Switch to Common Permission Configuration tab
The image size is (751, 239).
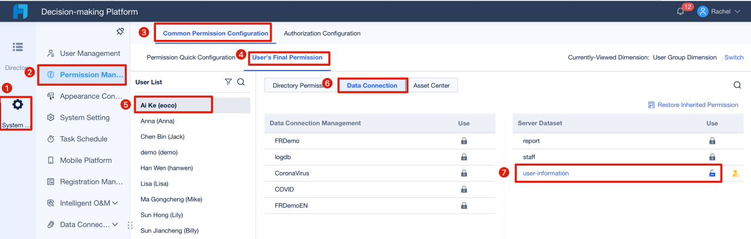215,33
